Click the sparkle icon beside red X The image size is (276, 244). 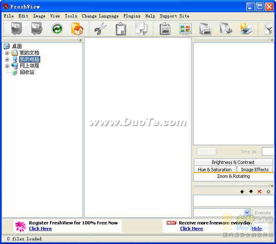click(x=268, y=192)
